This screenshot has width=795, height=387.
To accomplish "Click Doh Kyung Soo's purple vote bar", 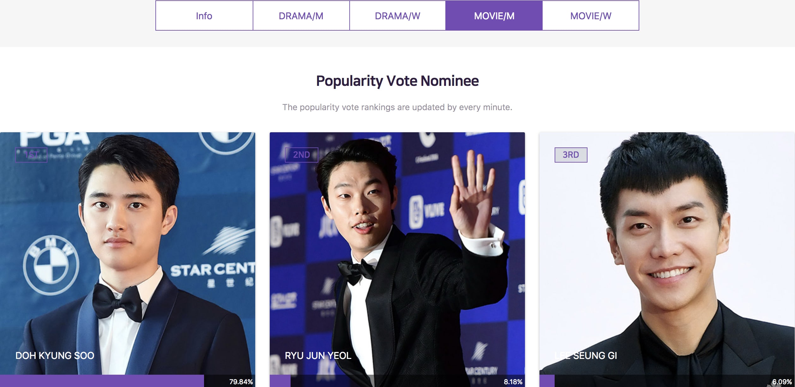I will (102, 381).
